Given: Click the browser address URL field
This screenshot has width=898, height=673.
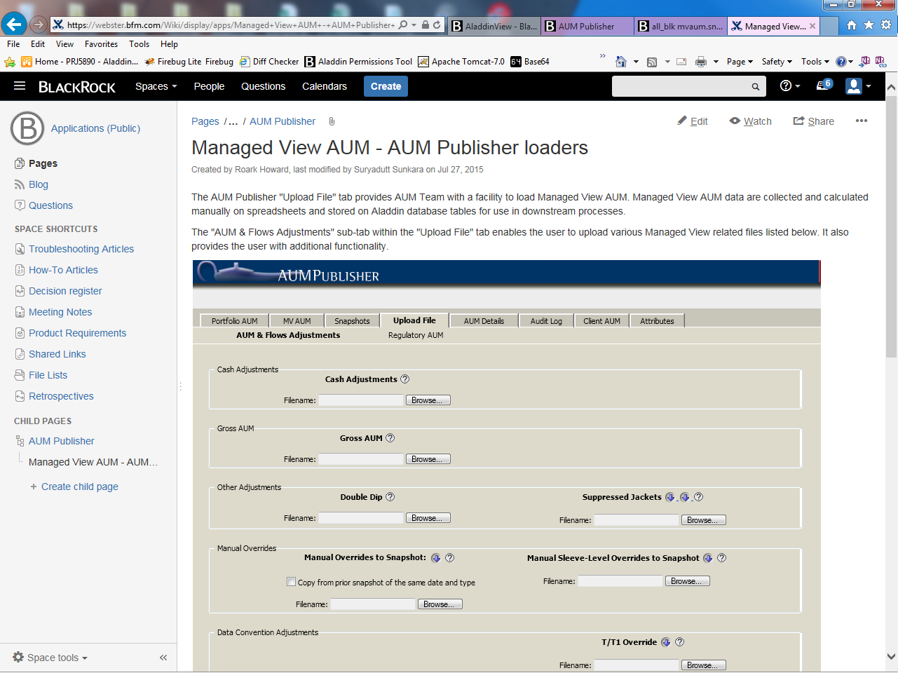Looking at the screenshot, I should [x=231, y=25].
